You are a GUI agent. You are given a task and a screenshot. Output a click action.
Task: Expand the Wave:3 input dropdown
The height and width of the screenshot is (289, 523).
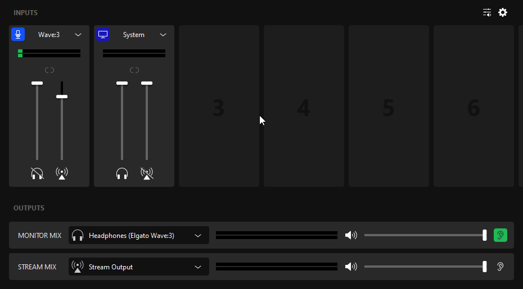pyautogui.click(x=78, y=35)
